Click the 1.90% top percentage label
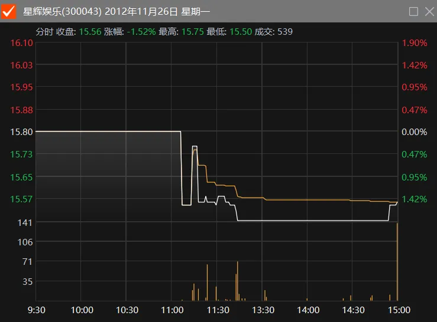This screenshot has height=322, width=437. click(x=414, y=43)
